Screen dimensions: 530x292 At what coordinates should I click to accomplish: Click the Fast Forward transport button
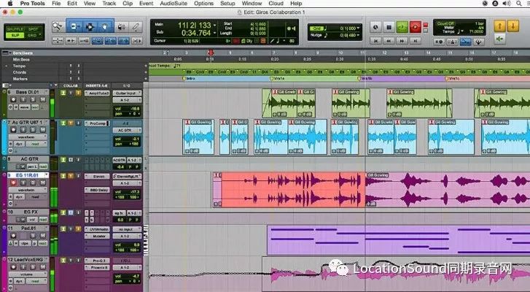click(402, 41)
